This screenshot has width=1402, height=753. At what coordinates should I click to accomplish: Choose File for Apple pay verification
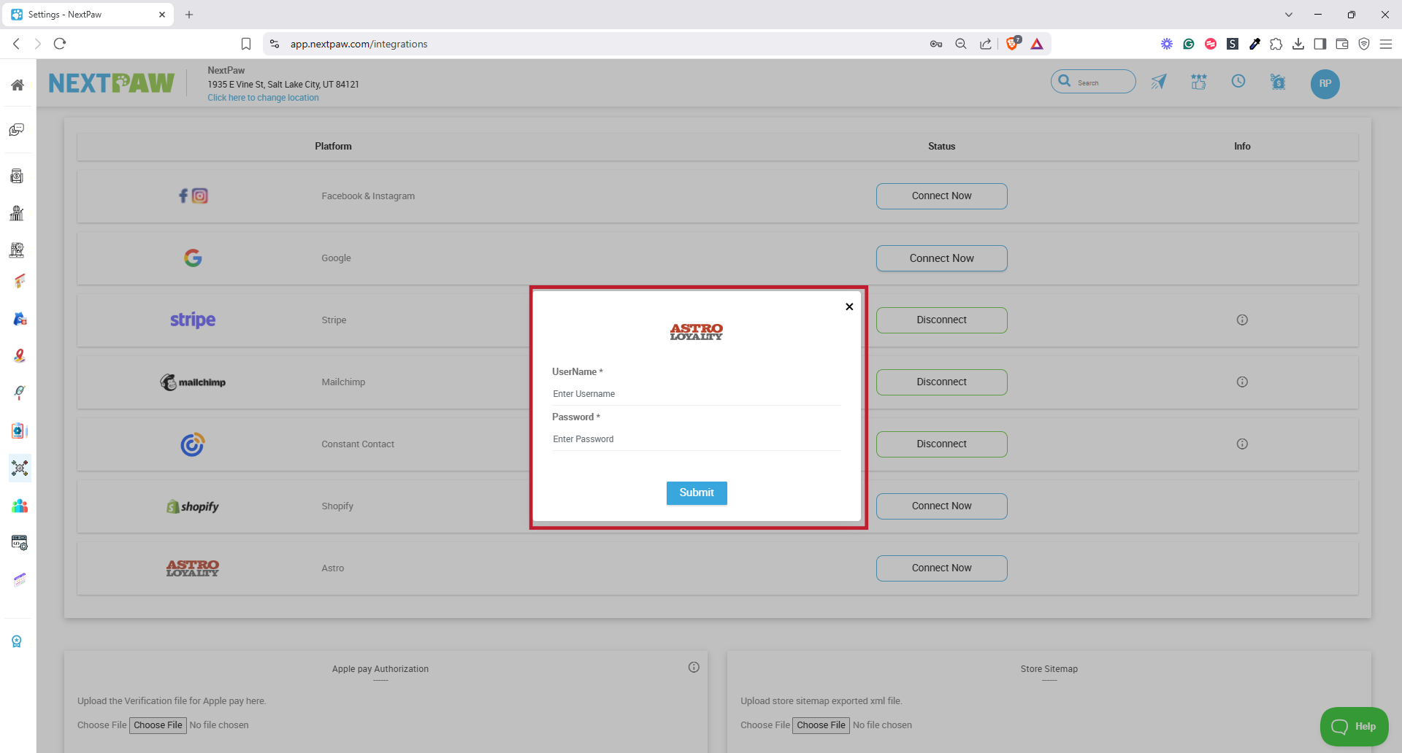(x=158, y=725)
